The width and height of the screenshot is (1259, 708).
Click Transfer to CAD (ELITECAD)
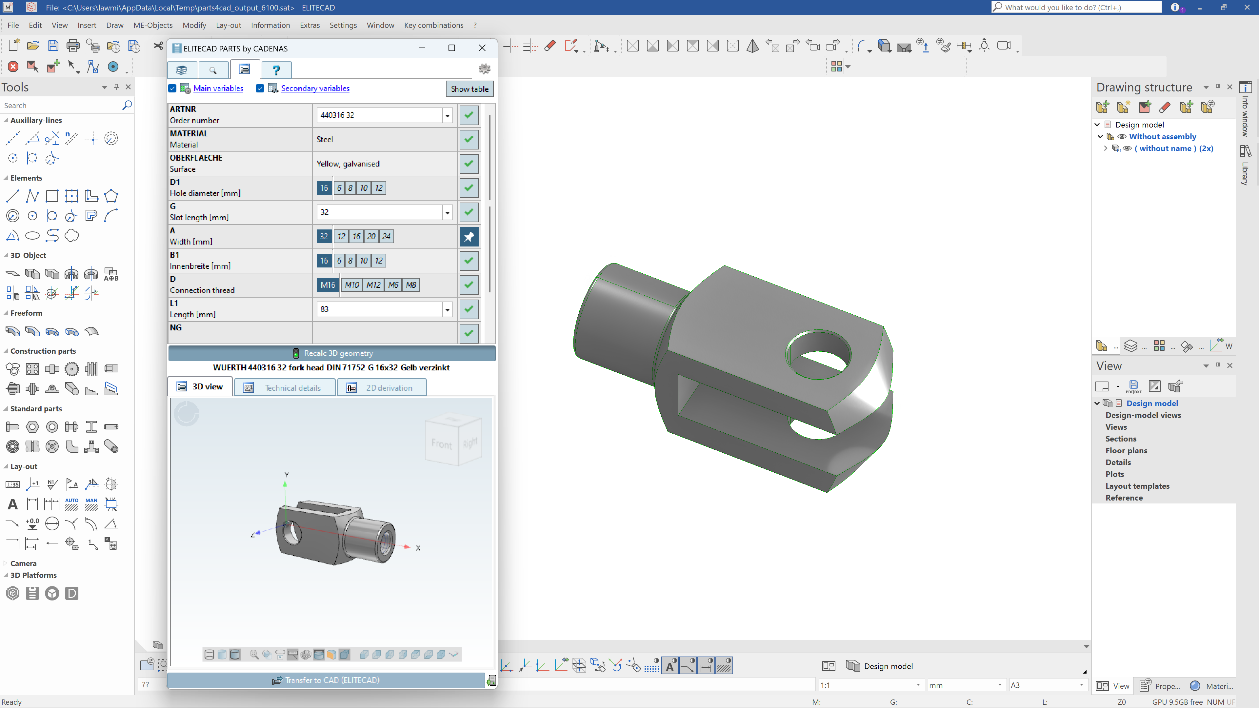pos(327,680)
